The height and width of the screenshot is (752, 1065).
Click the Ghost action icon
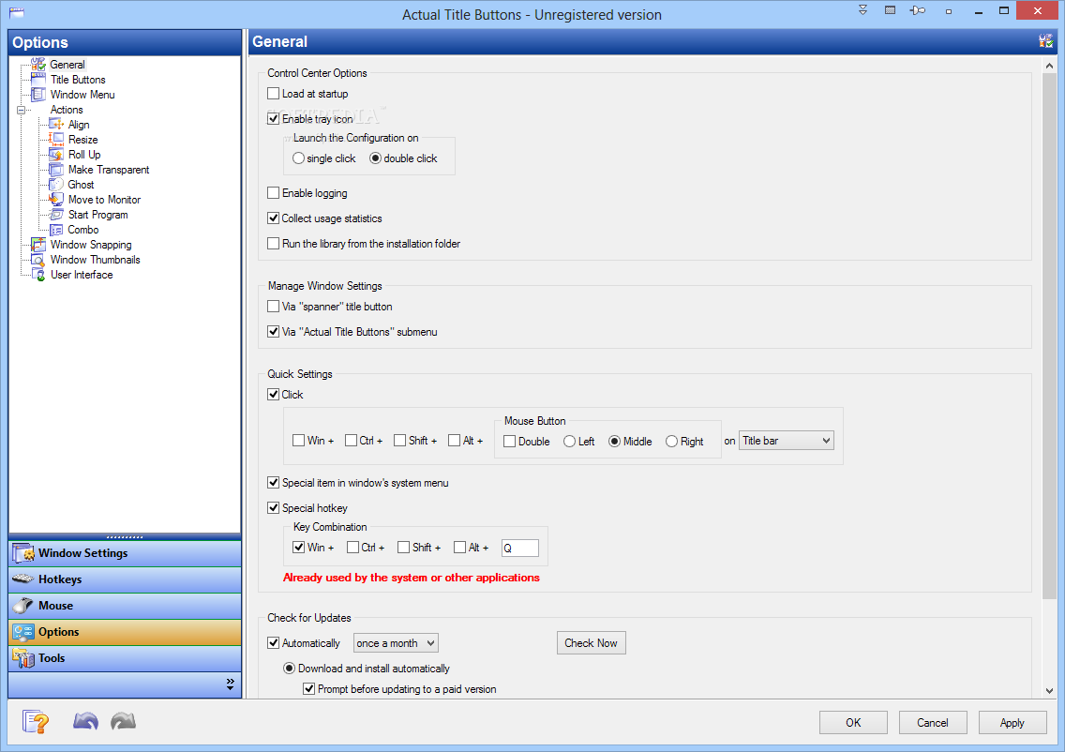[x=56, y=184]
